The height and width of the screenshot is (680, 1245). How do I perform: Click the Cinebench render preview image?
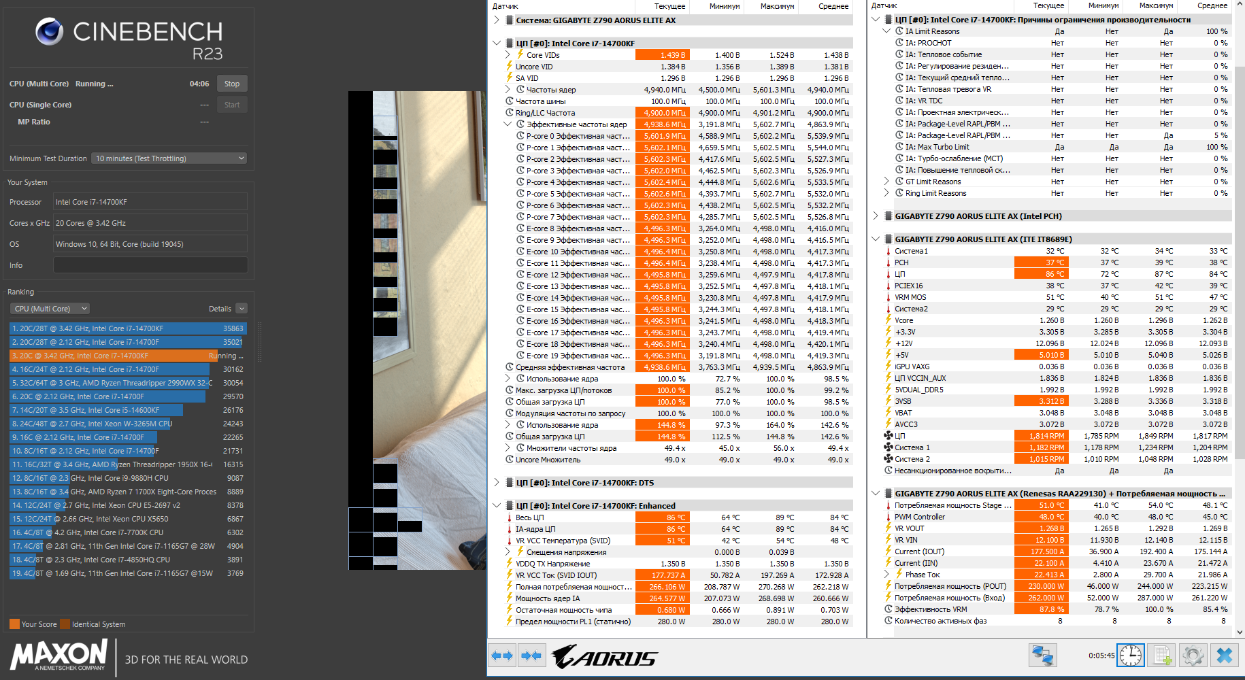(x=416, y=330)
